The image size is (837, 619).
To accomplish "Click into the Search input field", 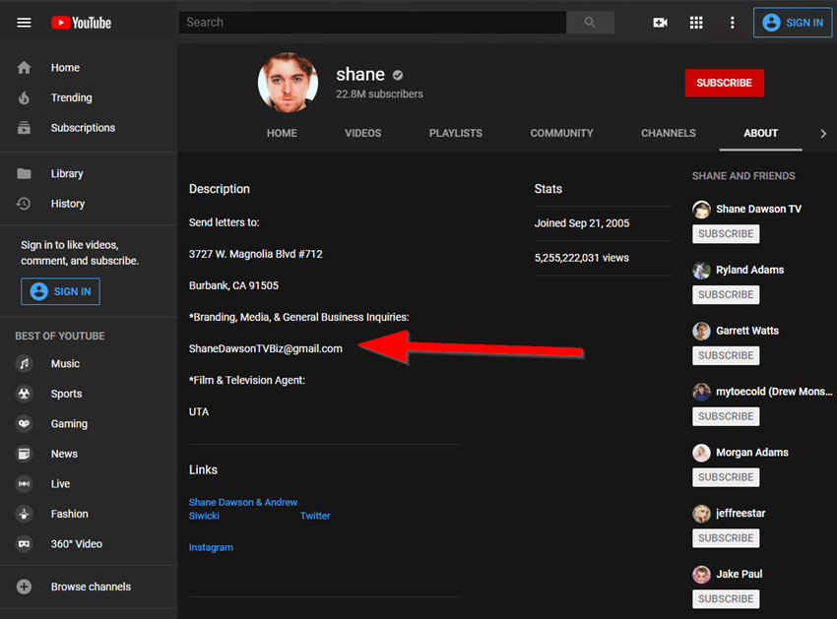I will (372, 23).
